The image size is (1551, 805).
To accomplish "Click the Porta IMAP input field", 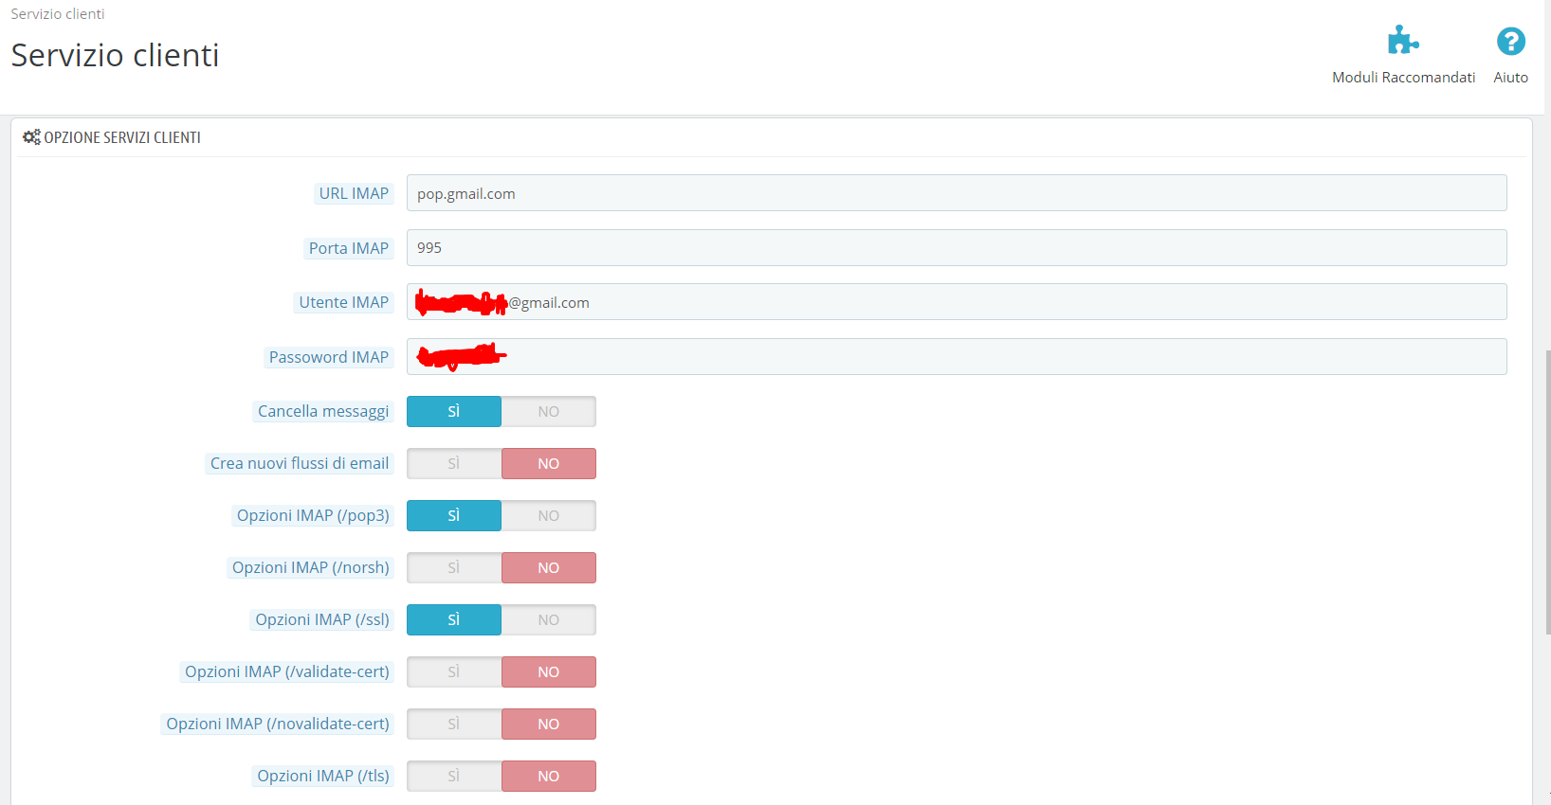I will coord(957,248).
